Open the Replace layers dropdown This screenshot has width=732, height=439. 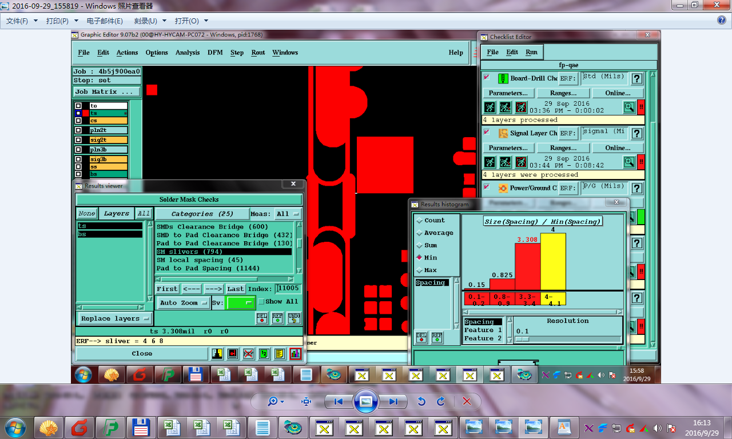point(114,318)
